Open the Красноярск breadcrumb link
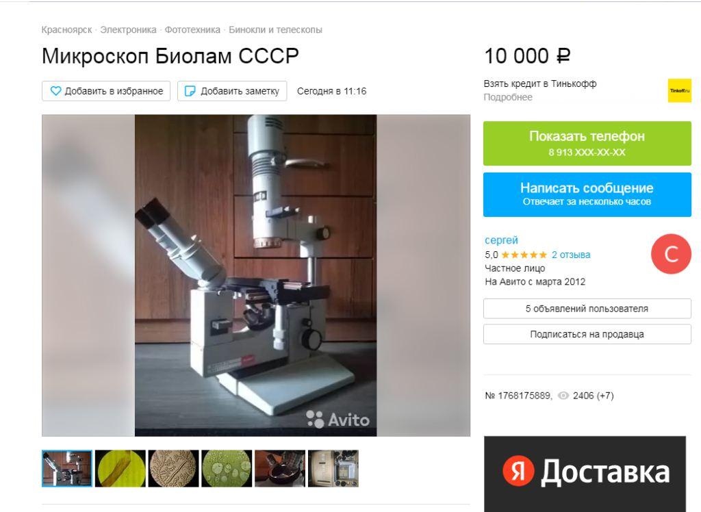 pos(66,30)
